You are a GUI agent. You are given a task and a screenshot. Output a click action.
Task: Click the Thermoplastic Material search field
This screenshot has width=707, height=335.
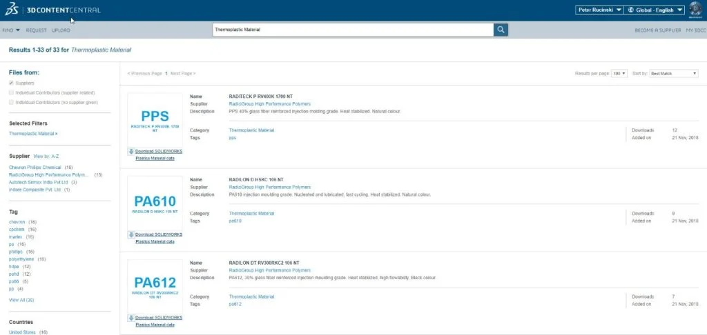pos(353,30)
